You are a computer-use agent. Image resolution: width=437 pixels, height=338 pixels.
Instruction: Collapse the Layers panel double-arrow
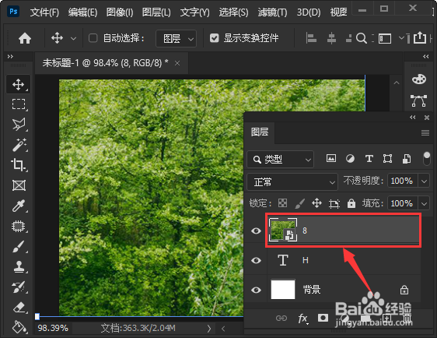point(413,118)
